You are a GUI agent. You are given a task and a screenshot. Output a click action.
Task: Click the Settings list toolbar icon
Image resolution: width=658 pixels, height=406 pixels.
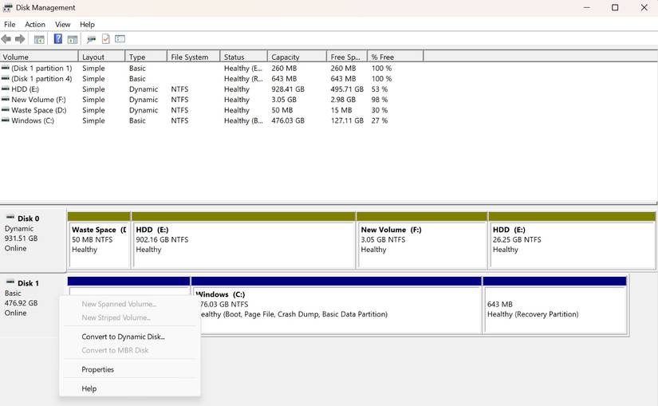[120, 39]
